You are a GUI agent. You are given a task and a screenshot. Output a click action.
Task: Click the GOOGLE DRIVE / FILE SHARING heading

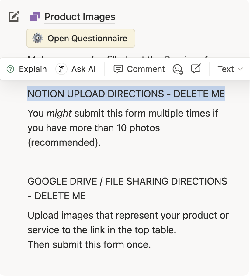(x=127, y=181)
